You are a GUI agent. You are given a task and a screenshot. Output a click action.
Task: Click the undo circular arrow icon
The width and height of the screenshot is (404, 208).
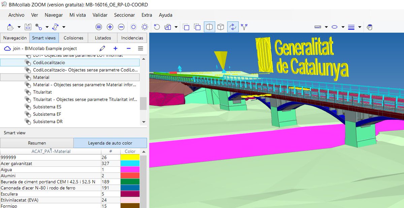pyautogui.click(x=157, y=27)
